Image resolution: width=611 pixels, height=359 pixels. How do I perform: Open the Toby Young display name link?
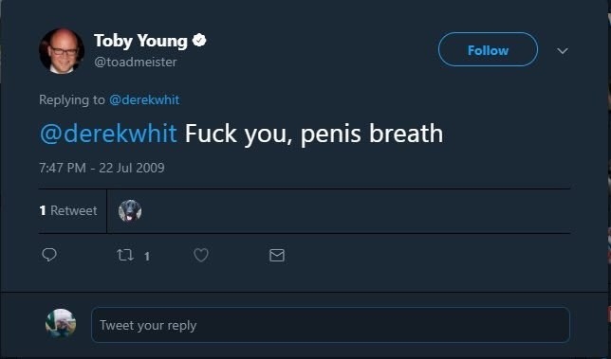tap(140, 41)
